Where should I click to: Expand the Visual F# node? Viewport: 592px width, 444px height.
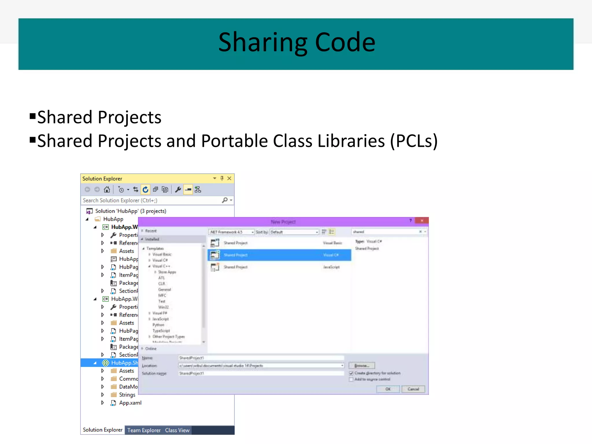tap(149, 313)
